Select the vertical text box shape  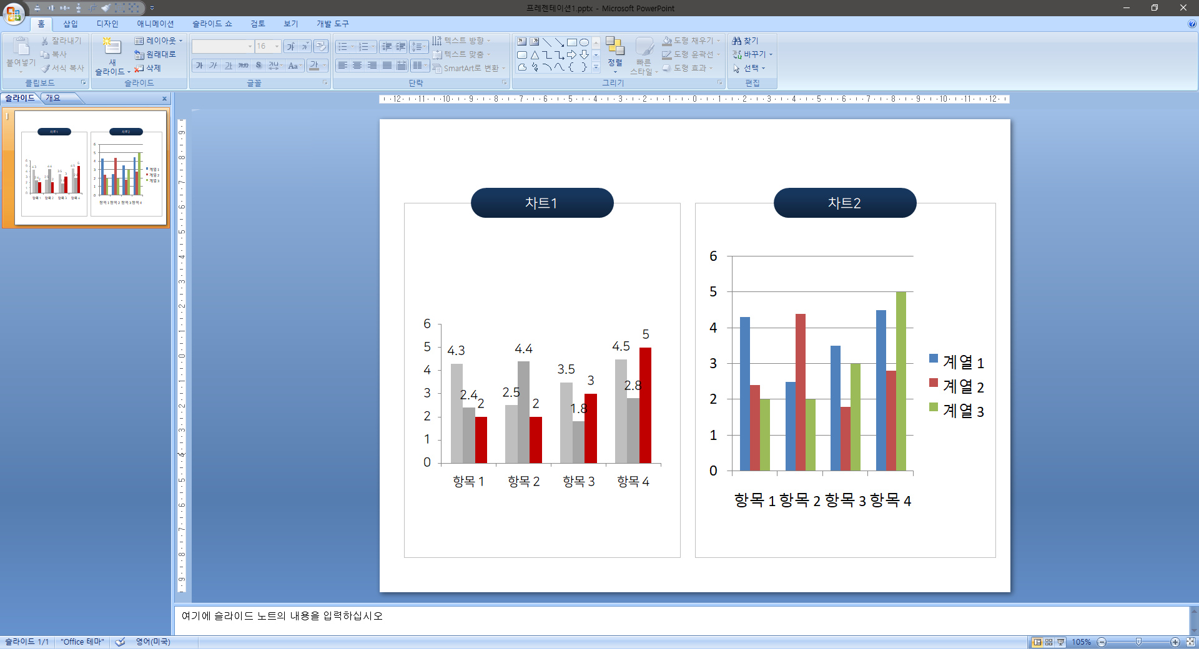[535, 42]
